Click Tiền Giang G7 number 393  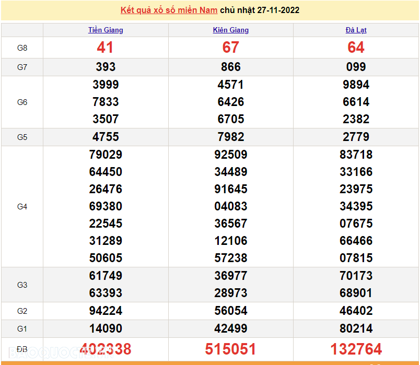(106, 67)
